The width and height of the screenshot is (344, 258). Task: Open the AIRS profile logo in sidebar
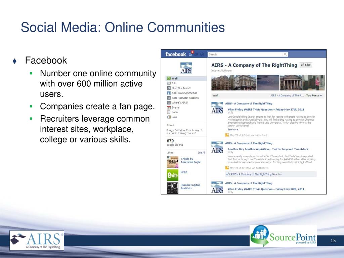[186, 68]
